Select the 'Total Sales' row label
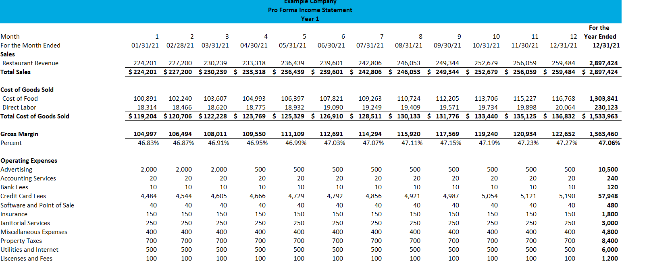651x261 pixels. (x=15, y=72)
